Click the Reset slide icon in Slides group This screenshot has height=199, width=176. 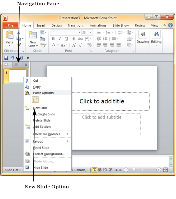click(42, 39)
